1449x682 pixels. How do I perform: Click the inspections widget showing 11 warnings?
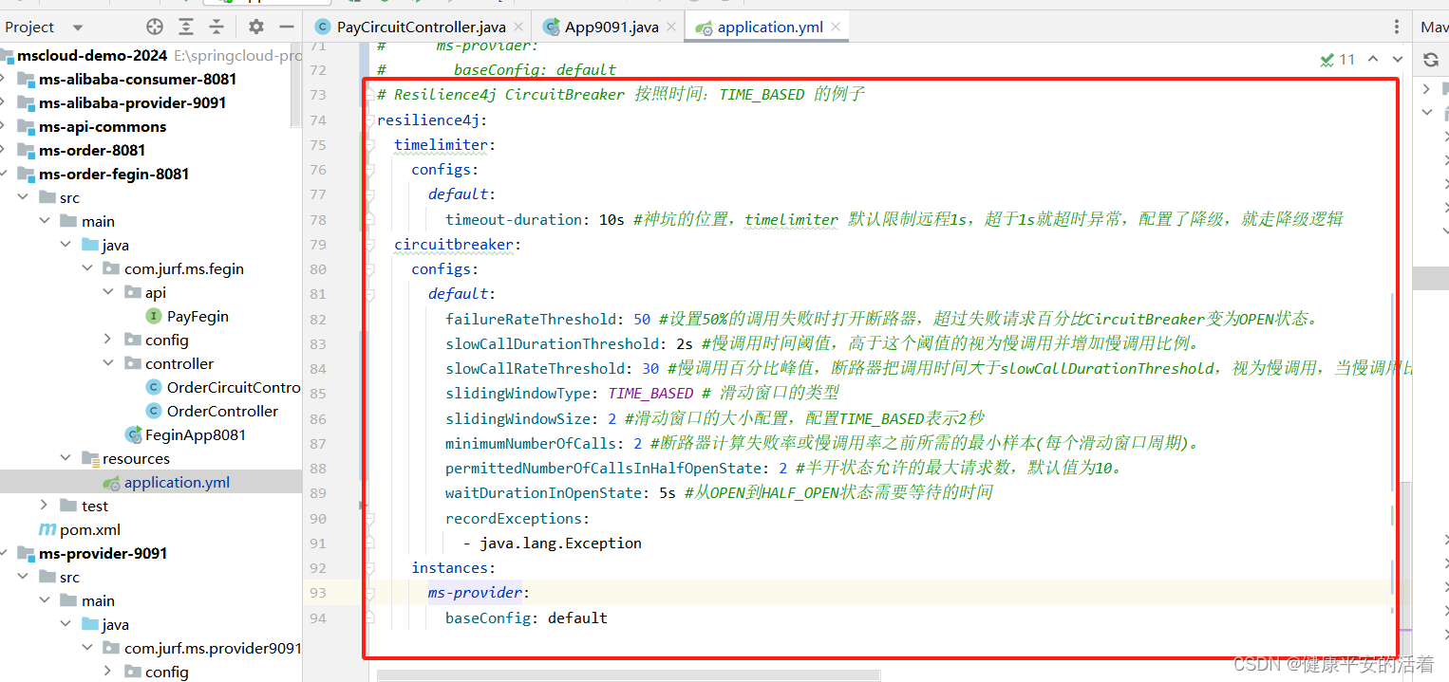[1338, 59]
